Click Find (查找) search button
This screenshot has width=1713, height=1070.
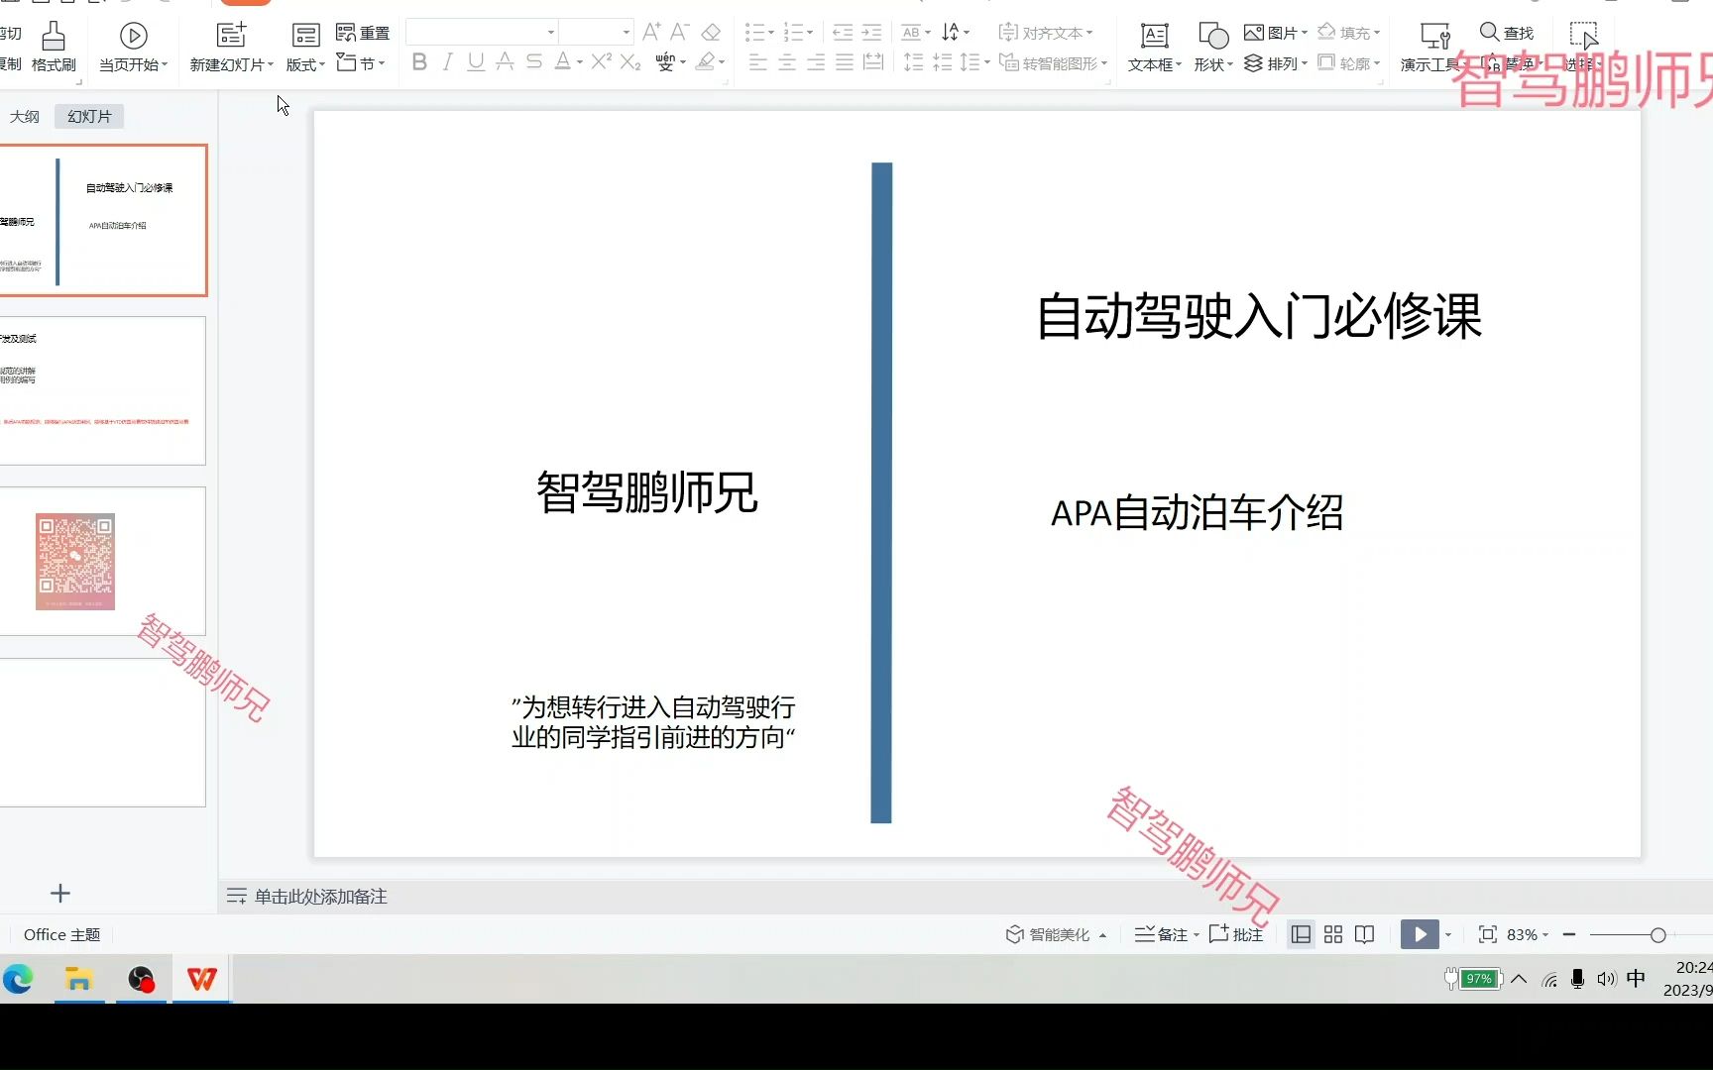[1507, 33]
